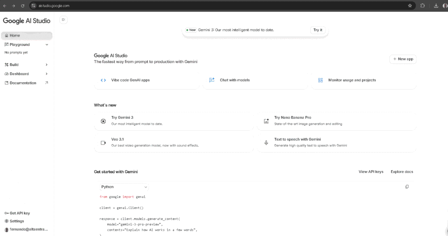This screenshot has width=448, height=236.
Task: Bookmark this page with the star icon
Action: pos(410,6)
